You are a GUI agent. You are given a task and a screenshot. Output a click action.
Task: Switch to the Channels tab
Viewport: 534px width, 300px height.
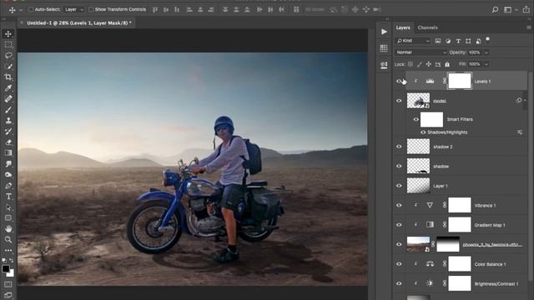coord(427,27)
